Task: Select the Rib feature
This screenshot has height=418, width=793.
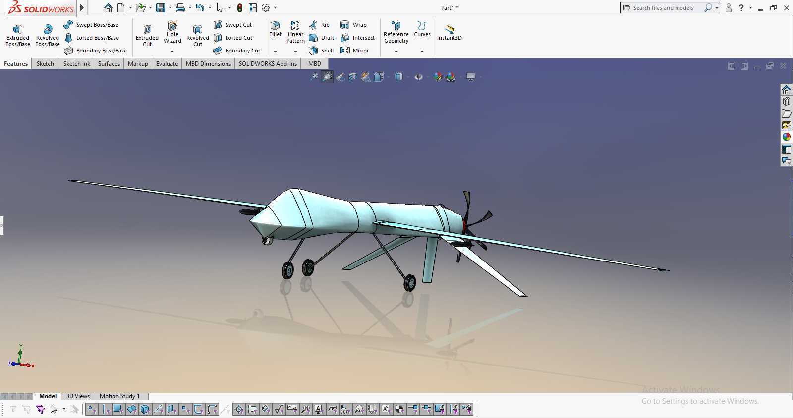Action: pos(319,25)
